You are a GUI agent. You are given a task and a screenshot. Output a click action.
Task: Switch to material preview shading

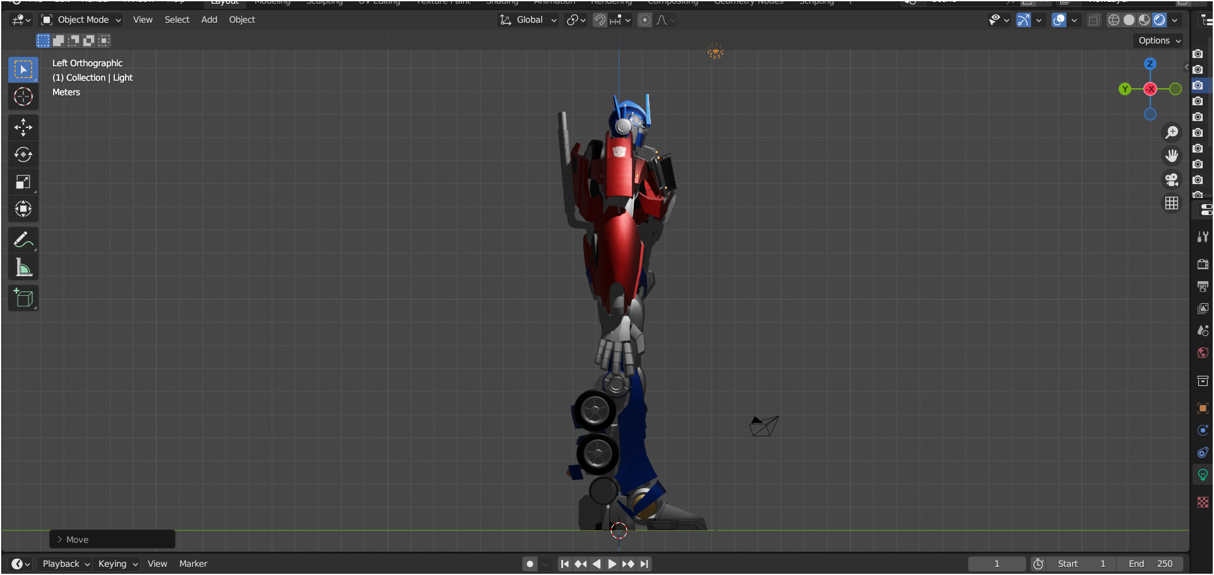1145,20
